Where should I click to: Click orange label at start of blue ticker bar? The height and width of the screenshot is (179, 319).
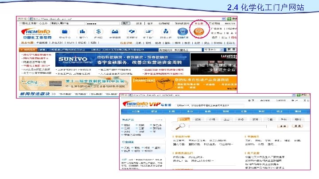click(28, 50)
